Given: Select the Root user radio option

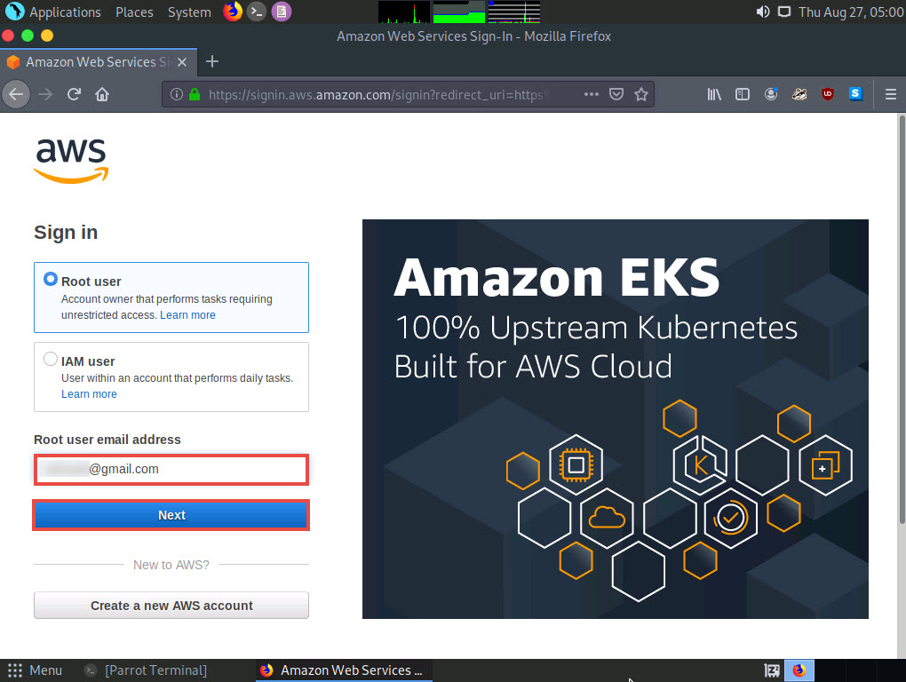Looking at the screenshot, I should [x=51, y=280].
